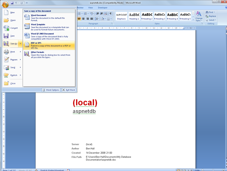Viewport: 227px width, 171px height.
Task: Apply the Heading 1 style
Action: pos(134,16)
